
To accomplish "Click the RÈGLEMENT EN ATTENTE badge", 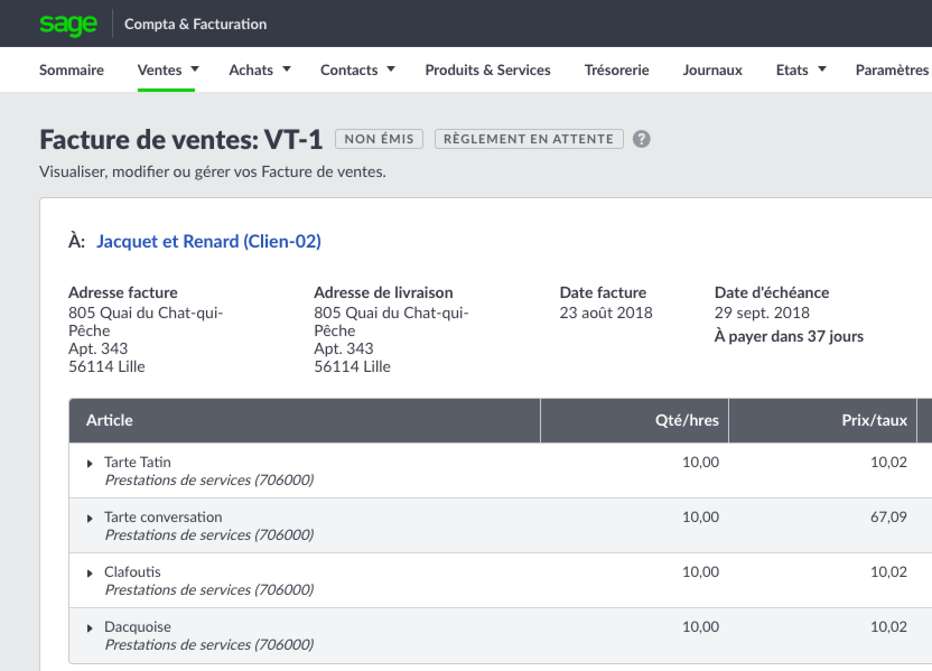I will (528, 139).
